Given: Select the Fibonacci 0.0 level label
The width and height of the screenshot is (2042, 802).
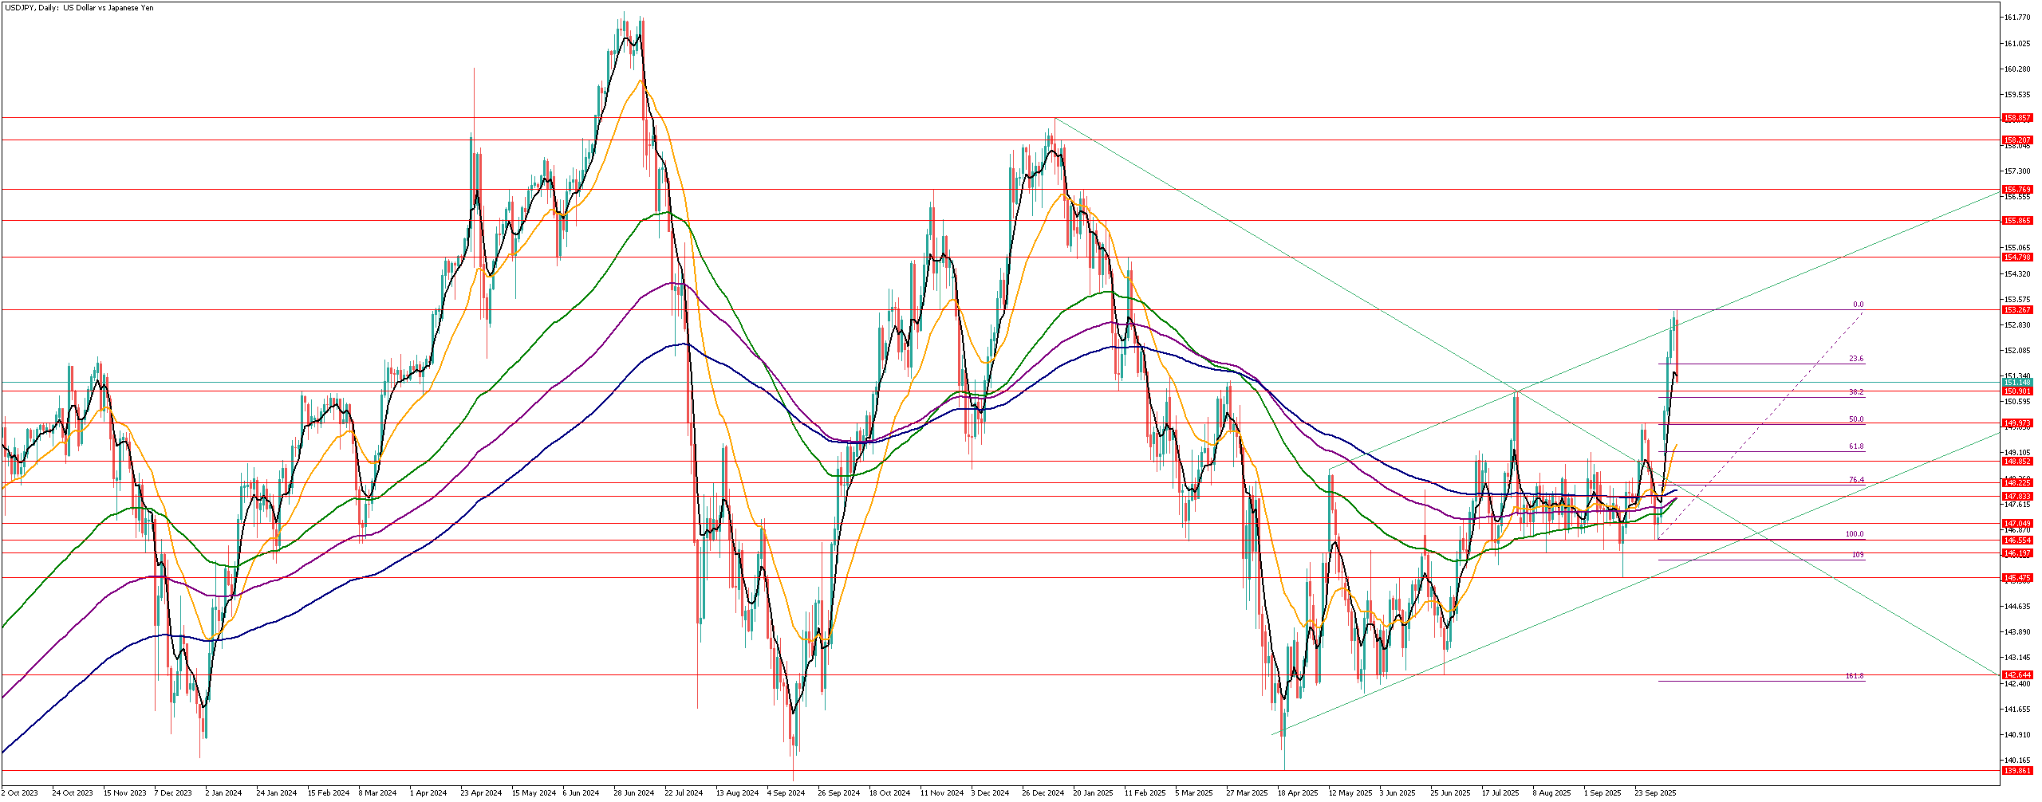Looking at the screenshot, I should [1858, 305].
